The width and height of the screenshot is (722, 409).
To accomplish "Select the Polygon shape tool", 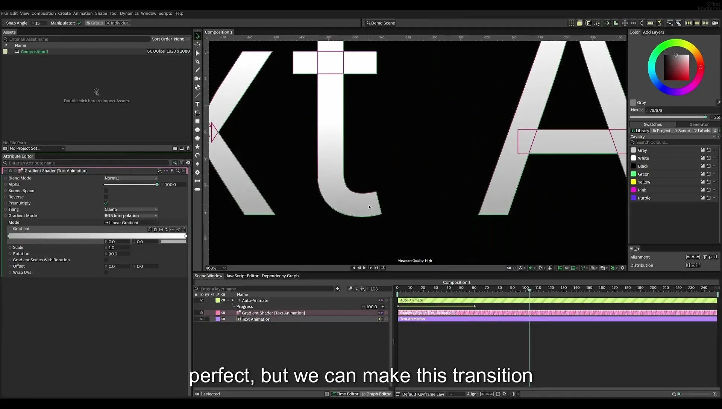I will 197,138.
